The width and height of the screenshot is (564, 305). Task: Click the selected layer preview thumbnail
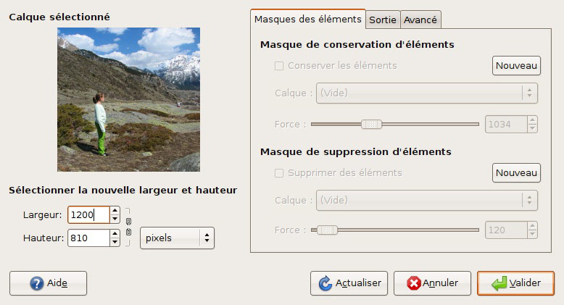tap(128, 99)
